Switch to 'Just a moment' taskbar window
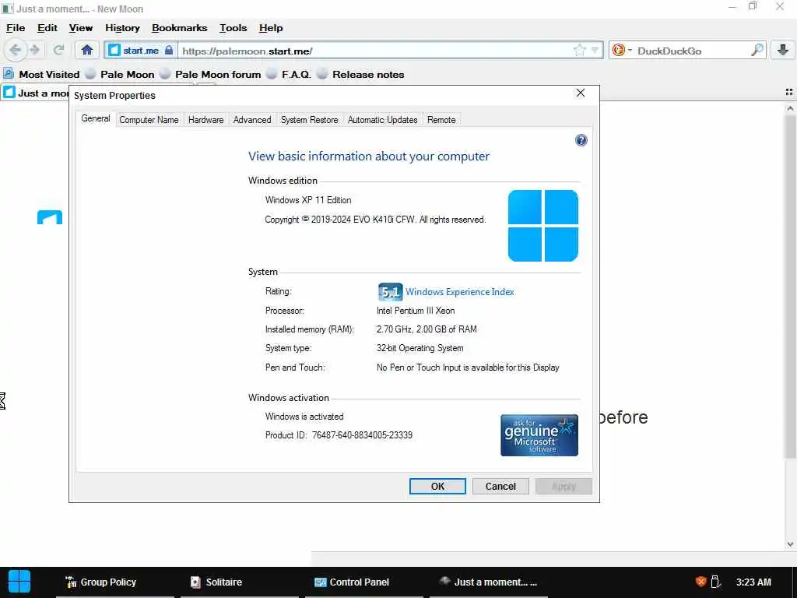The width and height of the screenshot is (797, 598). click(489, 582)
